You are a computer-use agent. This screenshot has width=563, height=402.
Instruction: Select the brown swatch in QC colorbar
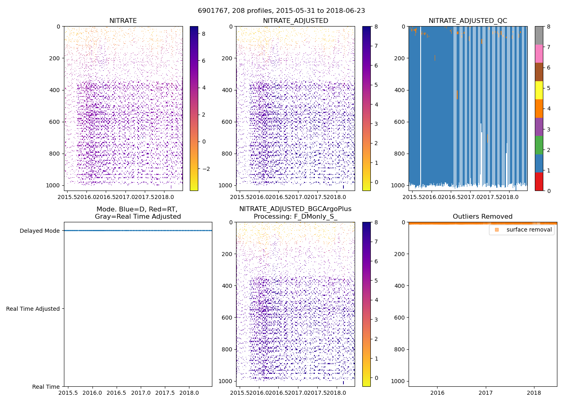tap(539, 72)
